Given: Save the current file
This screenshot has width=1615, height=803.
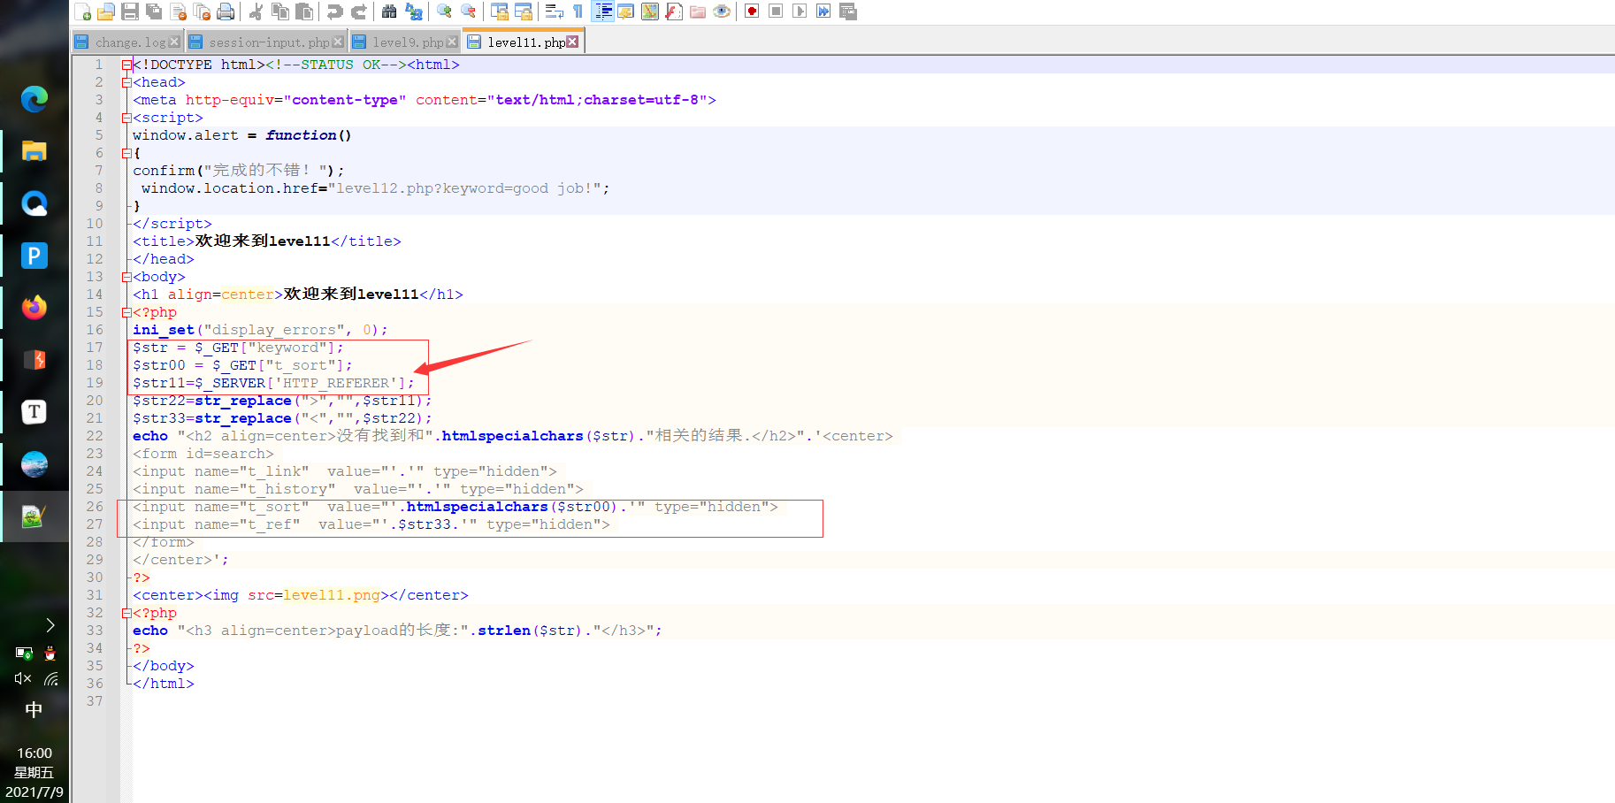Looking at the screenshot, I should point(130,11).
